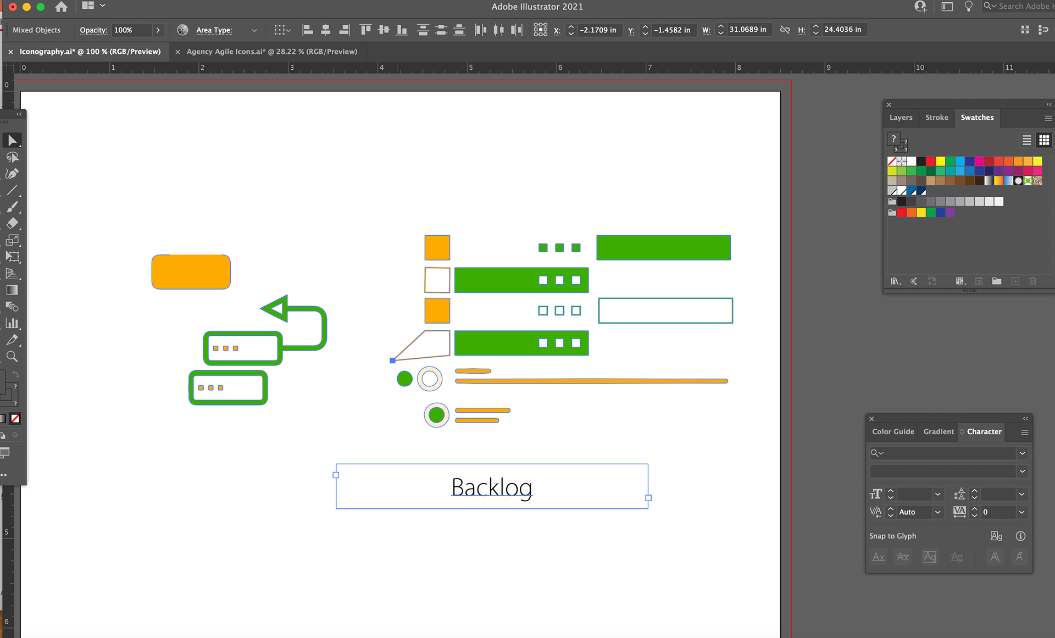Open font style dropdown in Character panel
Viewport: 1055px width, 638px height.
(1022, 471)
